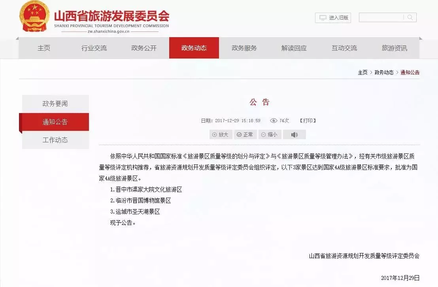
Task: Select 工作动态 in the sidebar
Action: 55,140
